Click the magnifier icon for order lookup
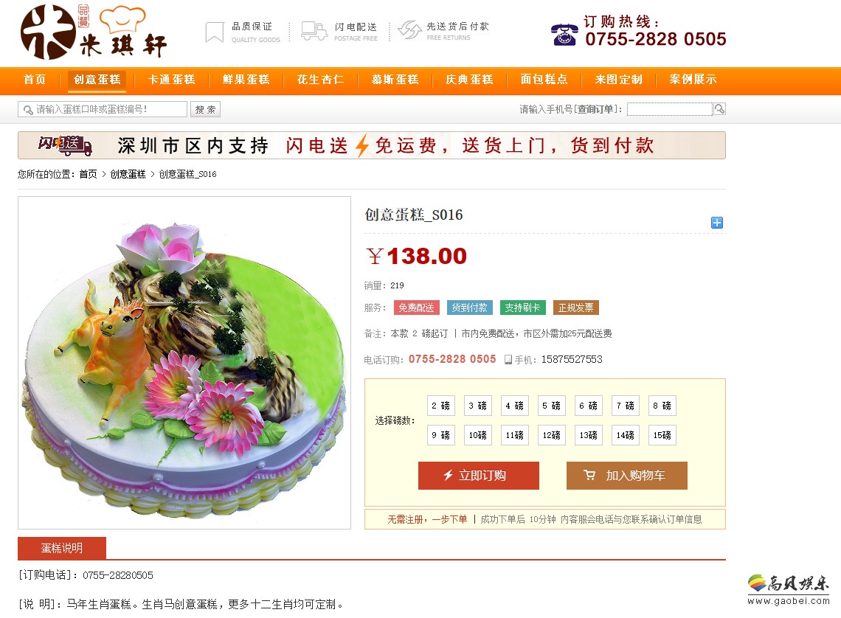The height and width of the screenshot is (618, 841). (x=719, y=109)
